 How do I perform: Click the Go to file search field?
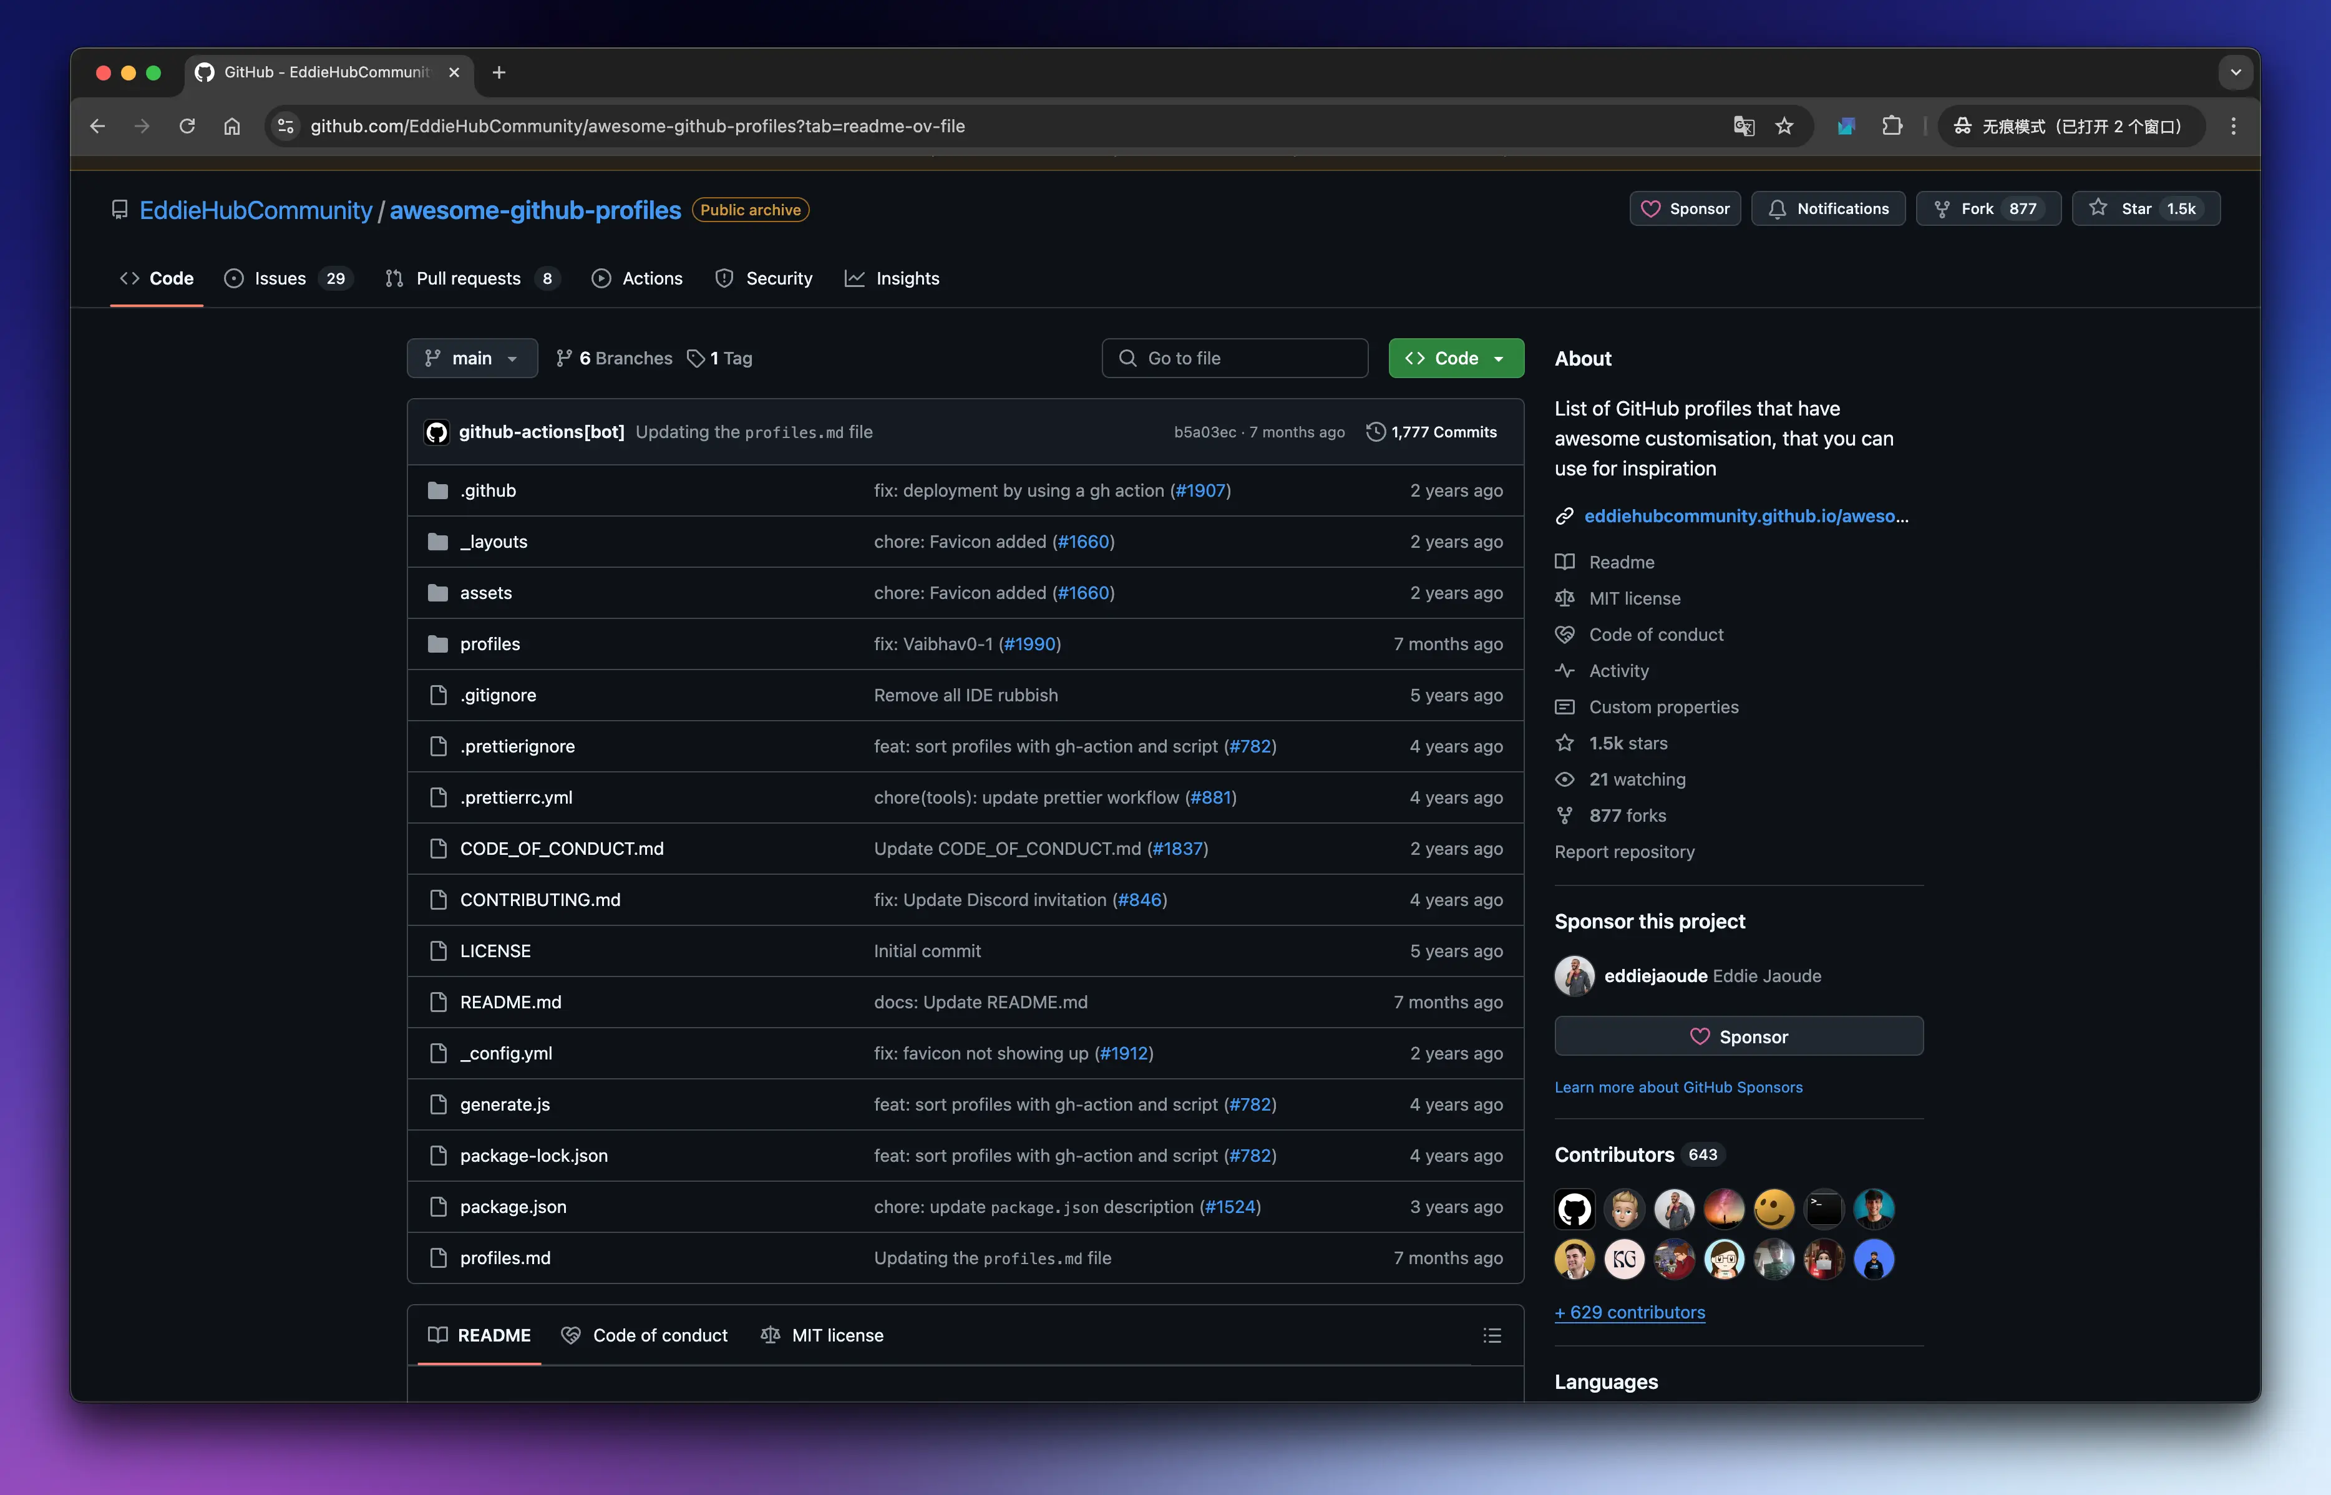1234,358
